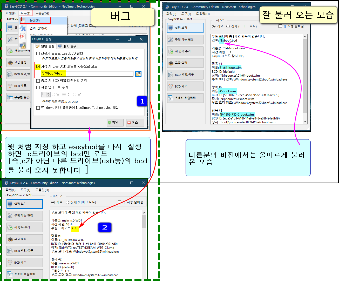
Task: Select 개요 radio in the 21-entry window
Action: 53,202
